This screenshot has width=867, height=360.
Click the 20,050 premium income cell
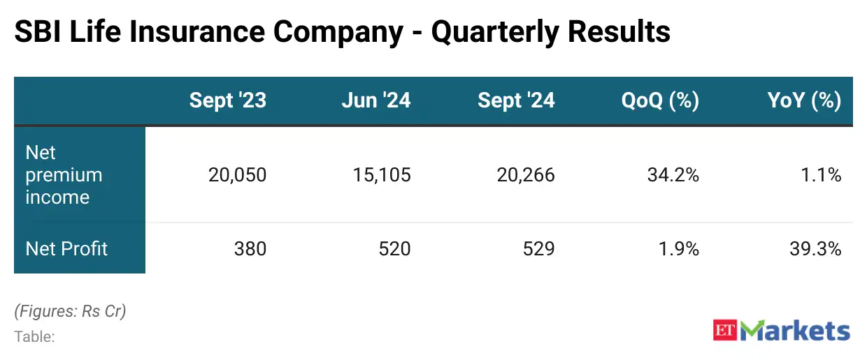pos(237,175)
